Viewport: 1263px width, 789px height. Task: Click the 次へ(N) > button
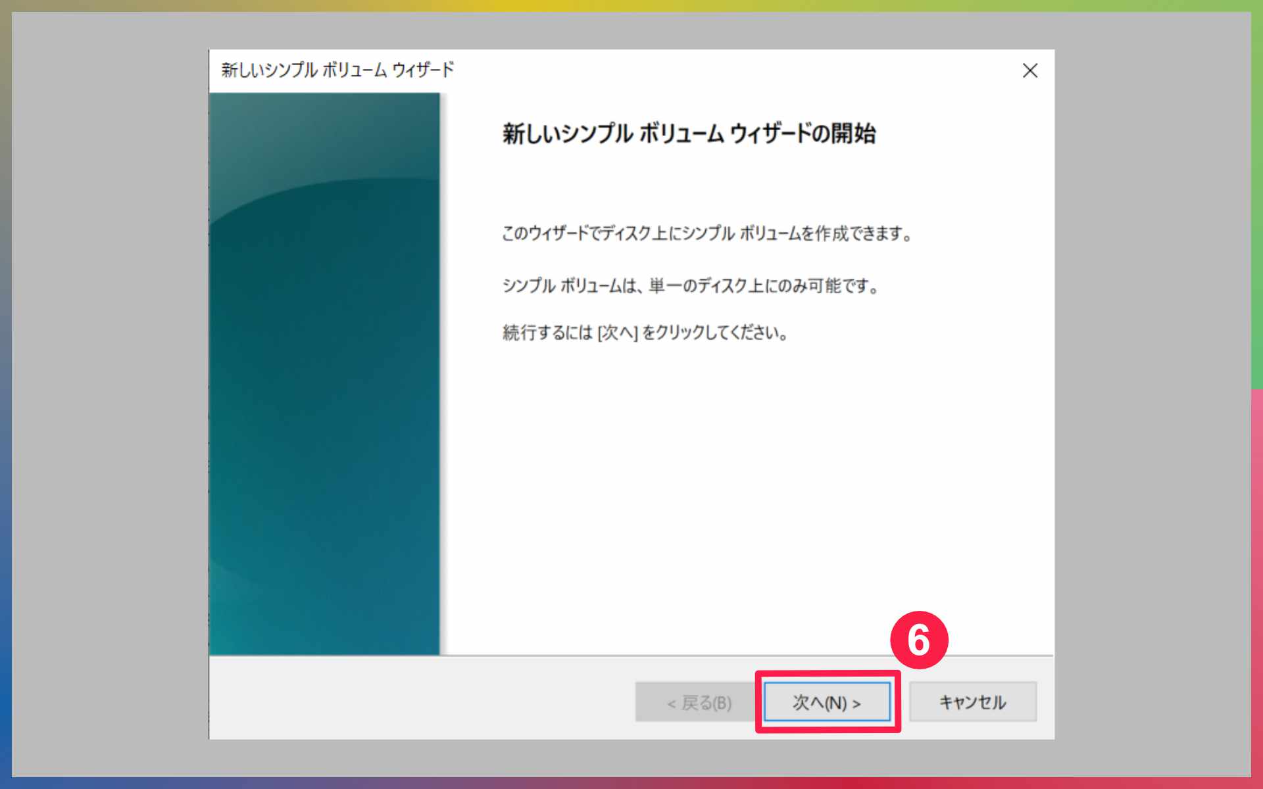pyautogui.click(x=827, y=702)
